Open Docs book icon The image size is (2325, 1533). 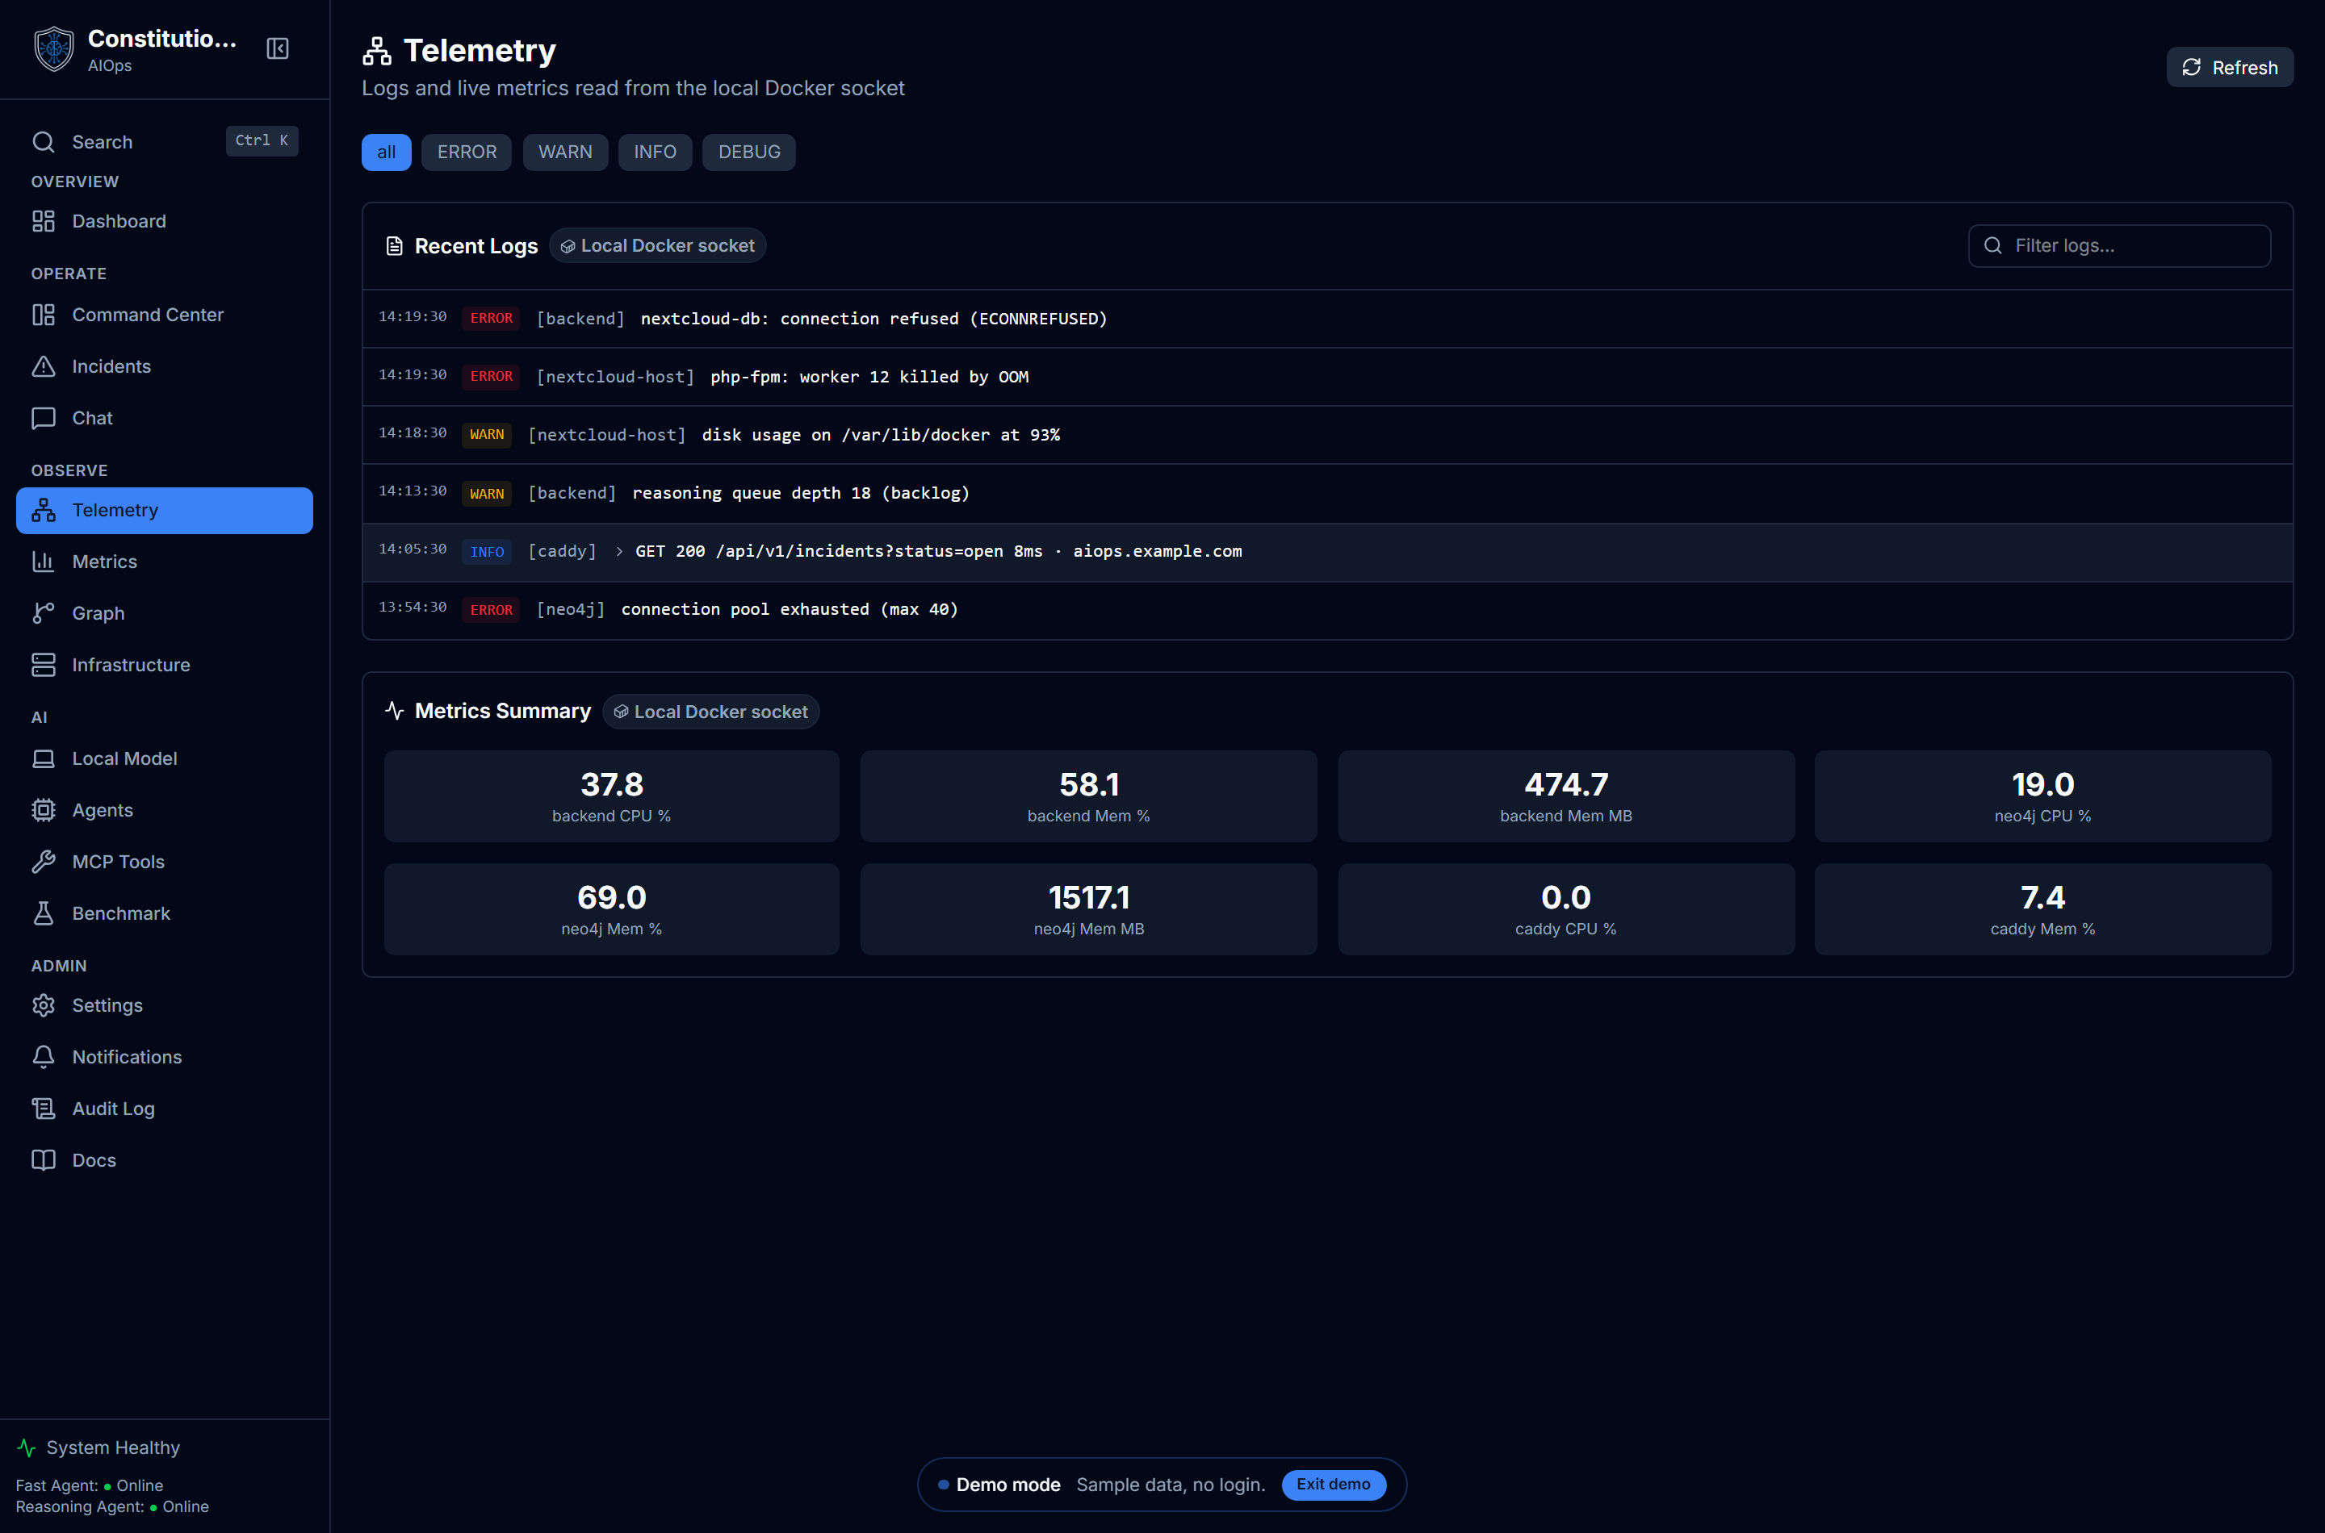click(x=43, y=1160)
